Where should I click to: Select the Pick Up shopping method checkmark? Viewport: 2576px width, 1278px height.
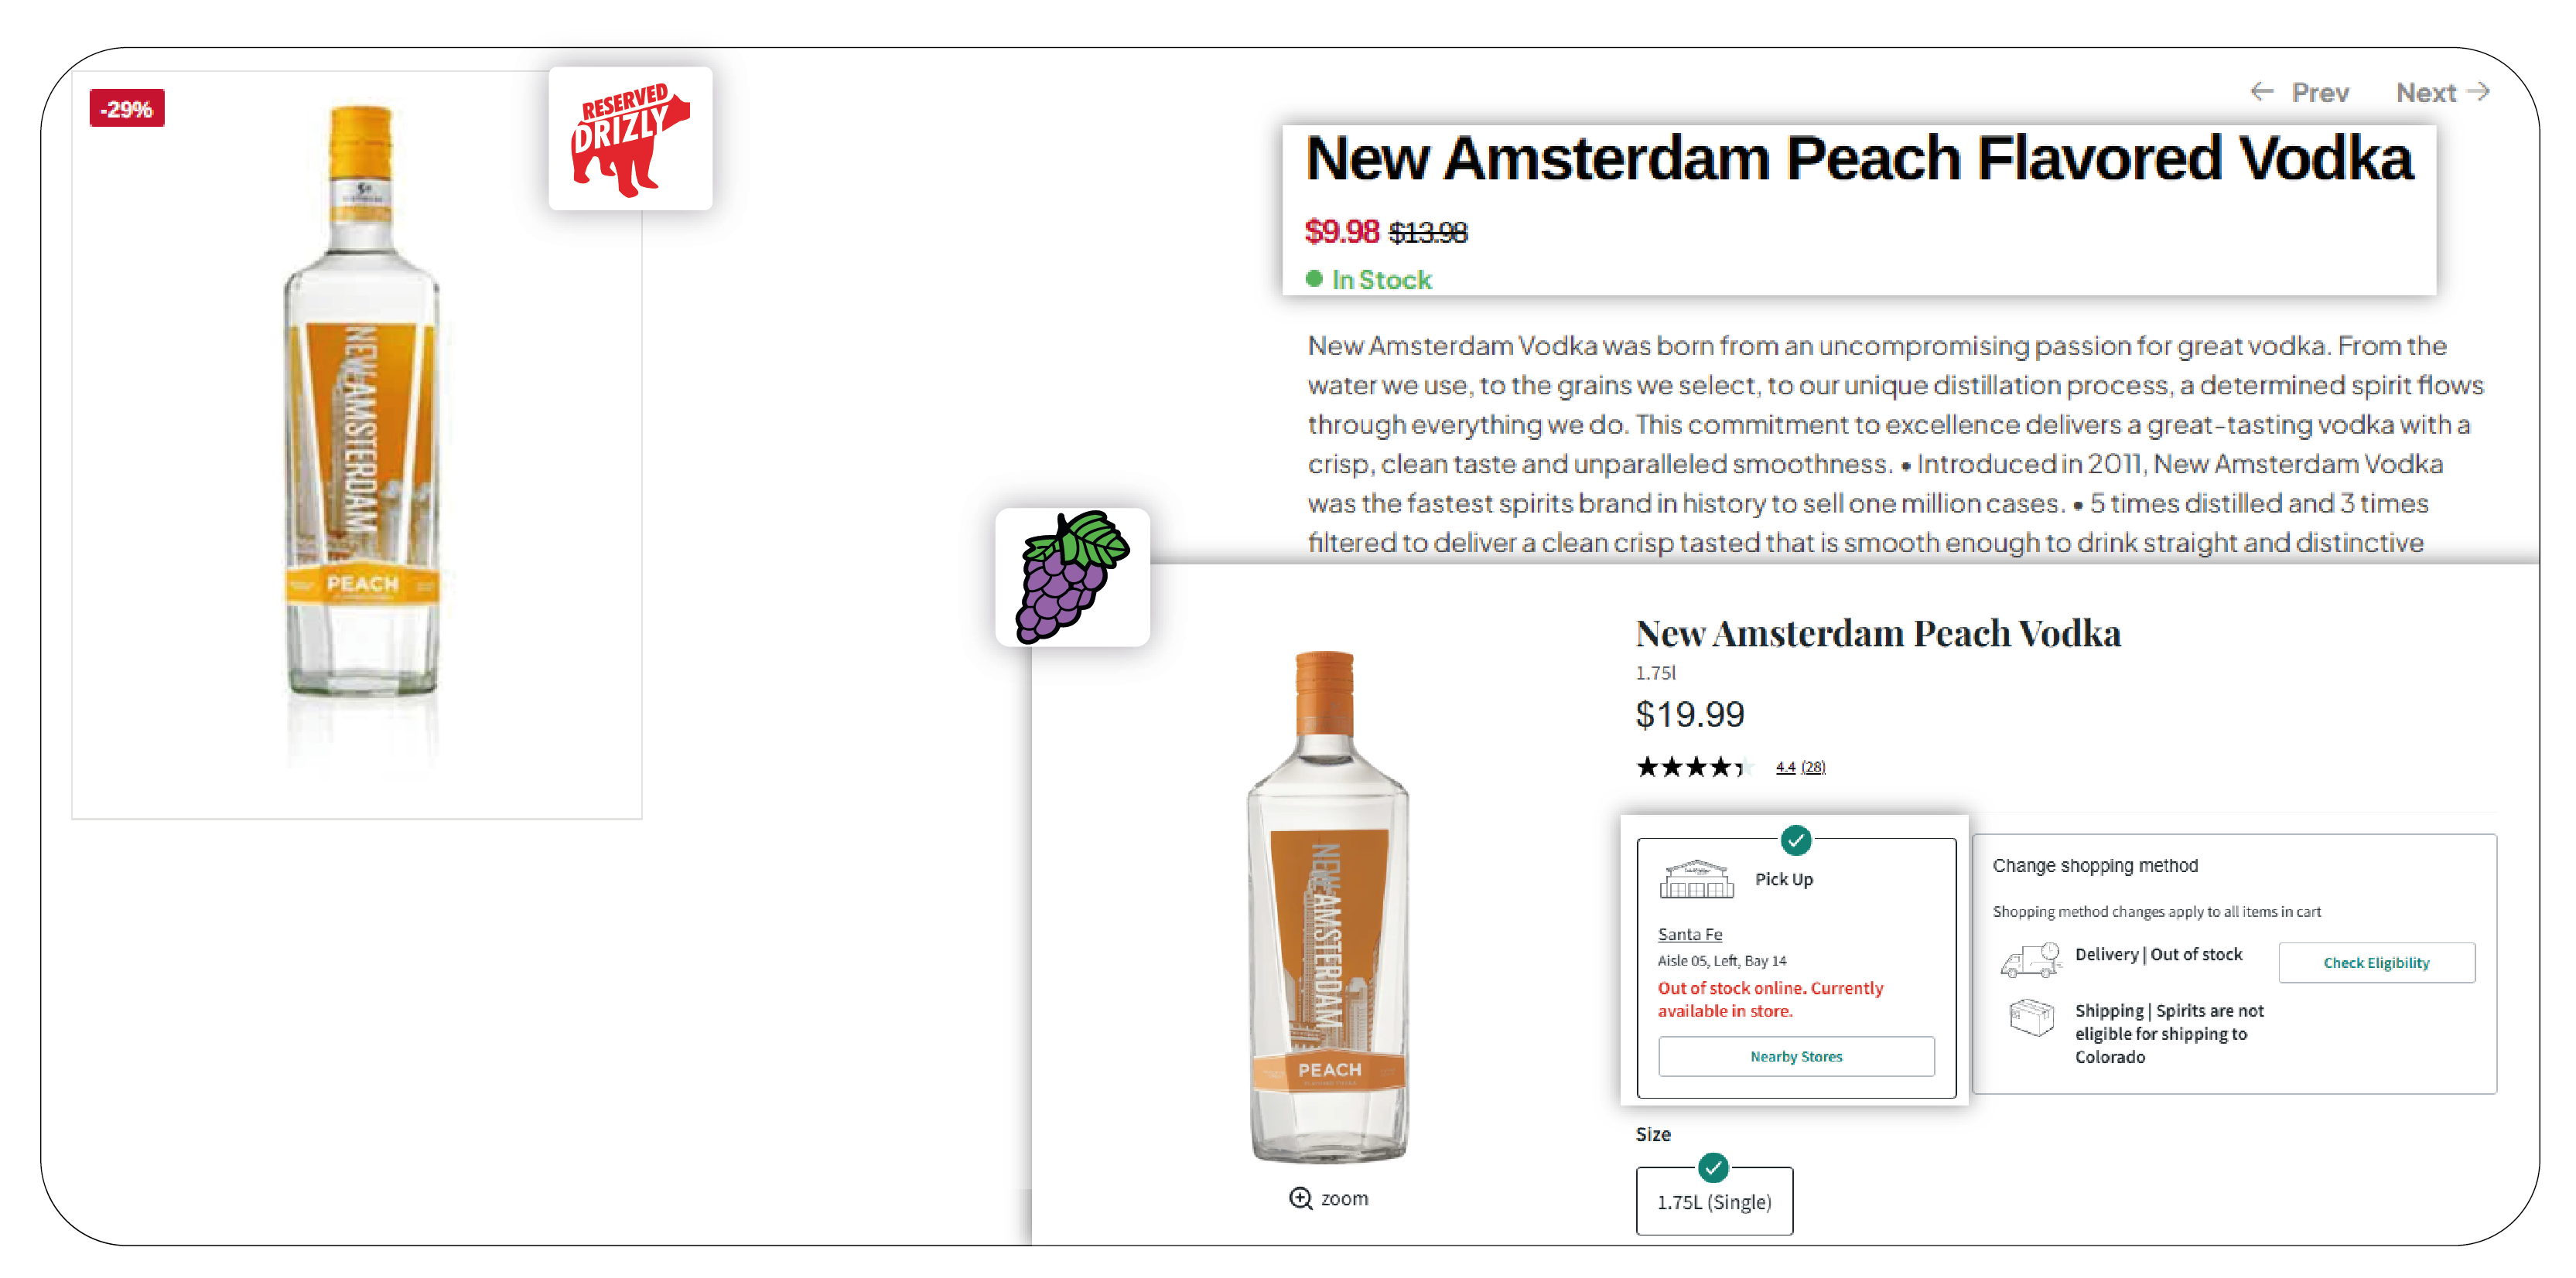pyautogui.click(x=1796, y=840)
